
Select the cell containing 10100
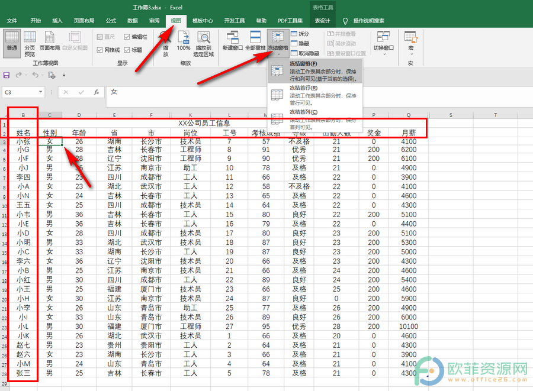[409, 327]
